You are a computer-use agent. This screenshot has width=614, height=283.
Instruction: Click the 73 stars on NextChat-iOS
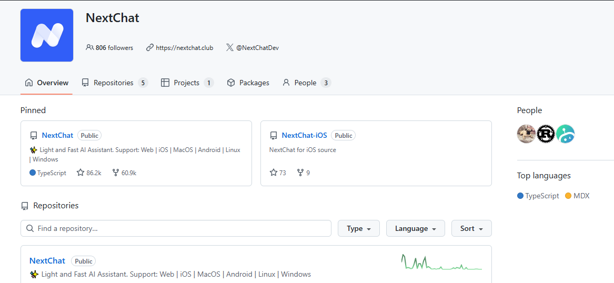(x=278, y=173)
